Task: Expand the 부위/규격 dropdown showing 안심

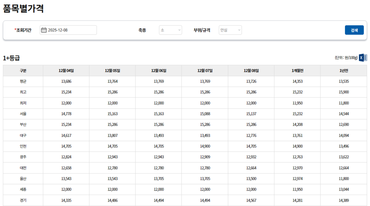Action: pyautogui.click(x=230, y=30)
